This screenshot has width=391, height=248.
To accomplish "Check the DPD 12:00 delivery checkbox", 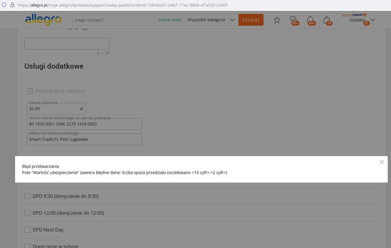I will coord(27,213).
